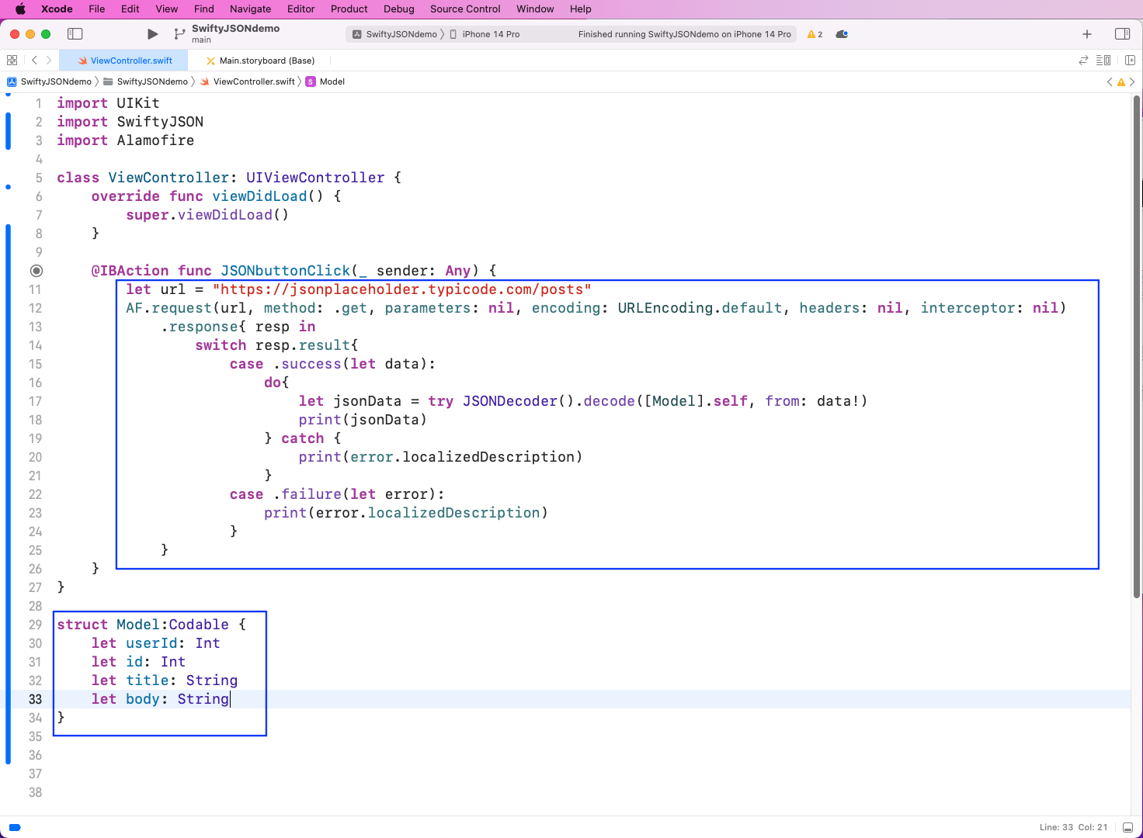Click 'print(jsonData)' on line 18
This screenshot has width=1143, height=838.
(x=363, y=420)
